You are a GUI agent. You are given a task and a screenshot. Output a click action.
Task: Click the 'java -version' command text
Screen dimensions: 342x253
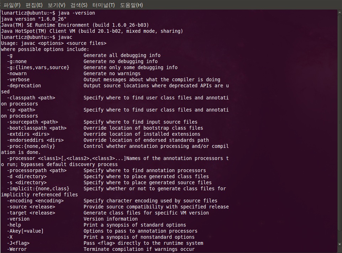click(x=77, y=13)
